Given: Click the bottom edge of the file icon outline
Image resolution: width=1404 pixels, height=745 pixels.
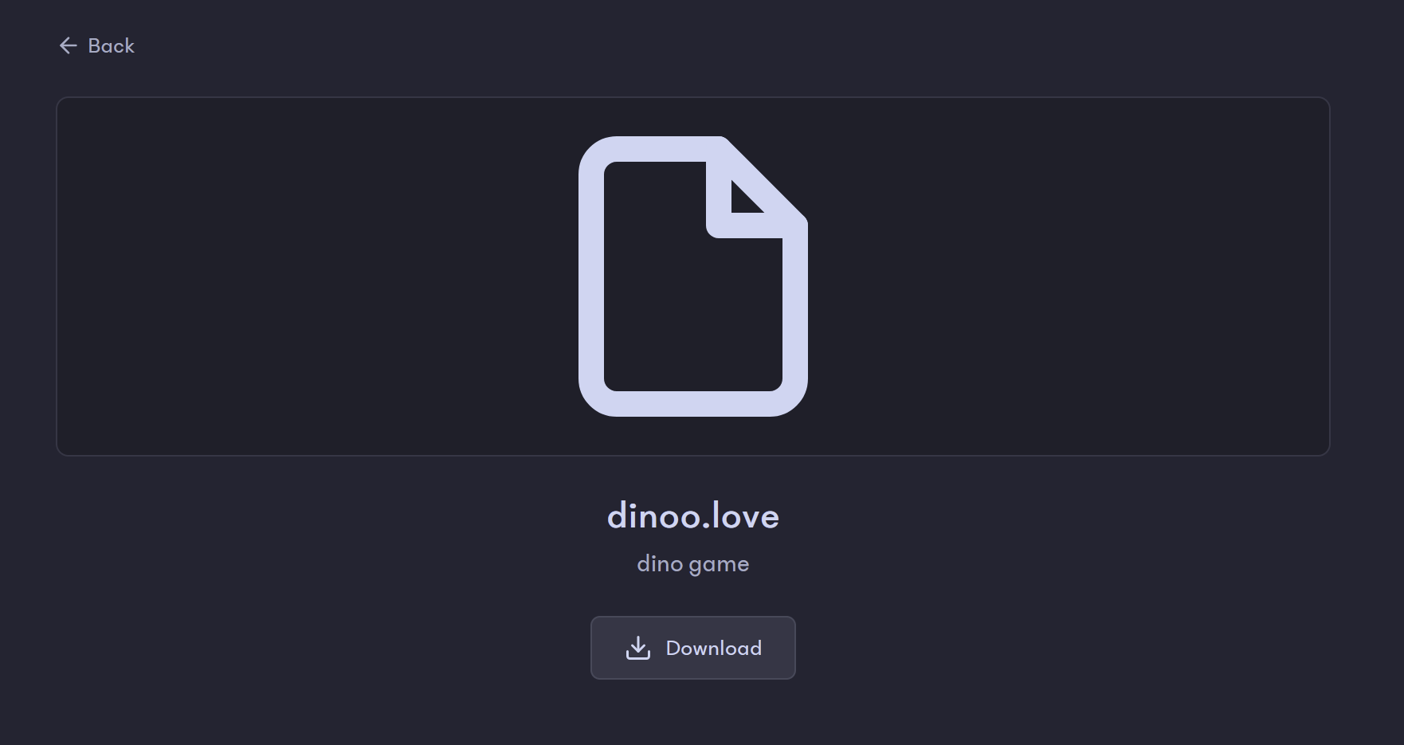Looking at the screenshot, I should point(693,404).
